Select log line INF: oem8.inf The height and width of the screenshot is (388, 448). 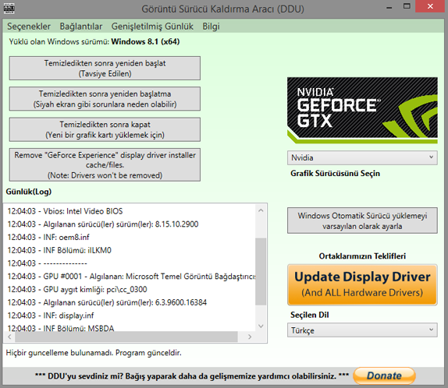(48, 237)
